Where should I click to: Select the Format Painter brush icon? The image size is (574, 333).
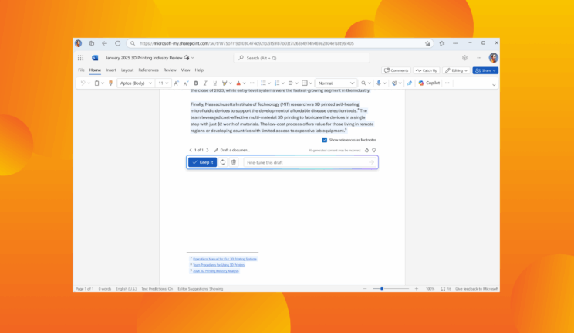click(110, 83)
